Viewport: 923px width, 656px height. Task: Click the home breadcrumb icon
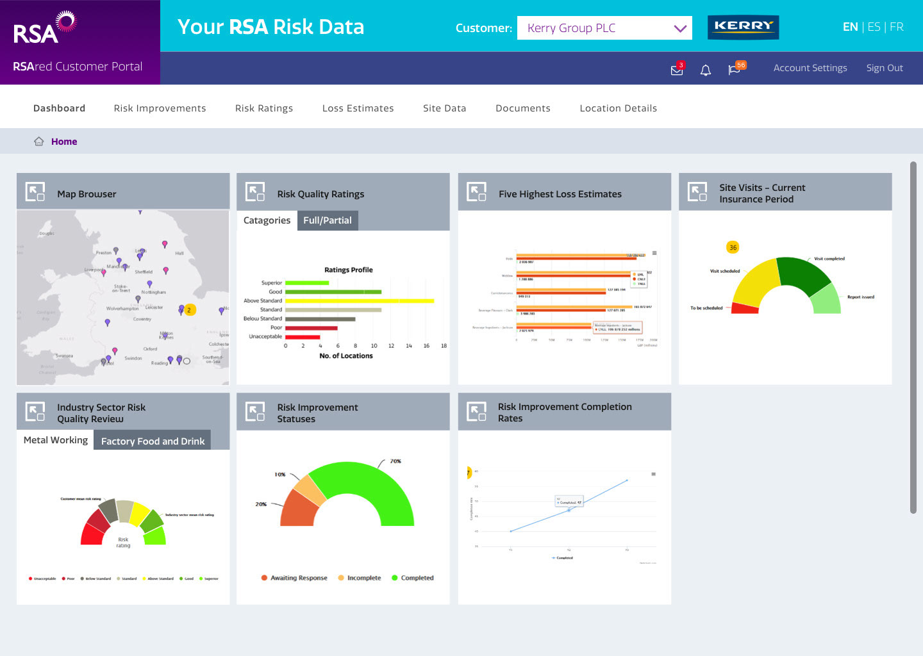tap(39, 142)
